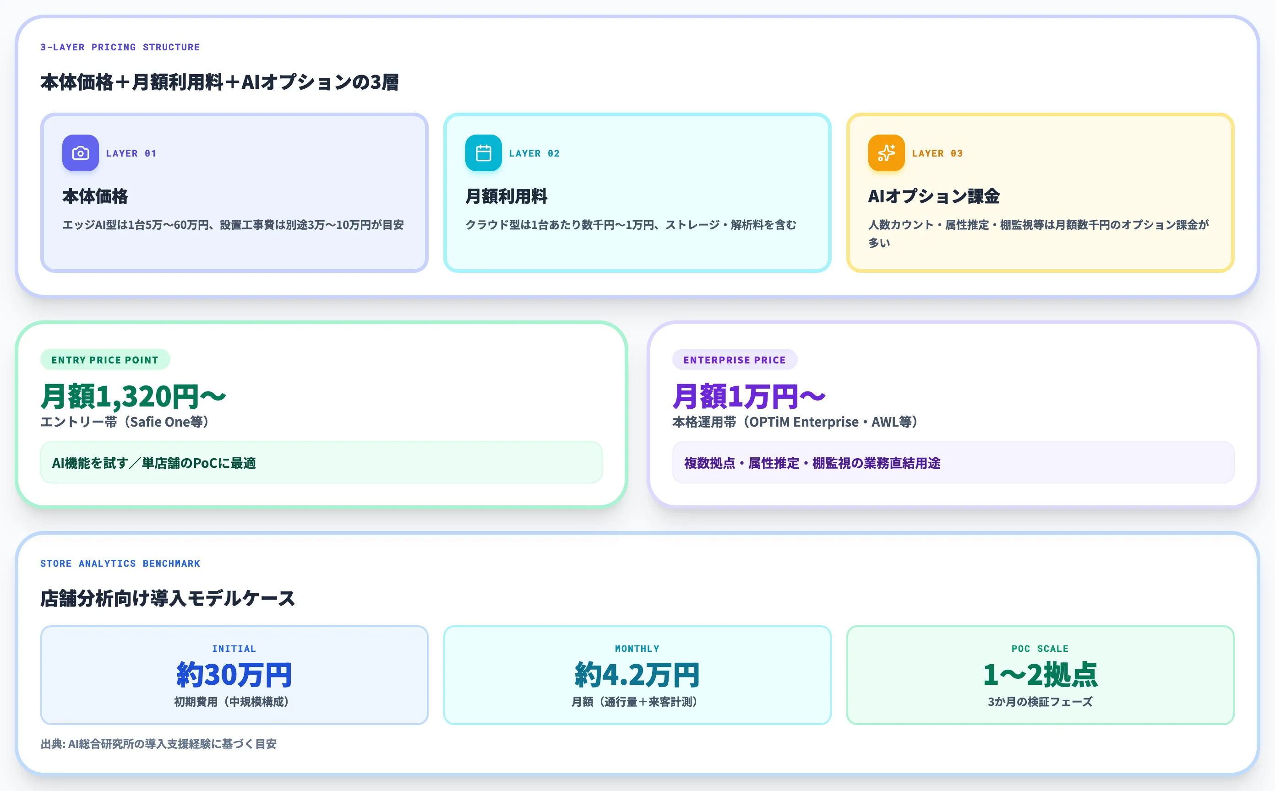The height and width of the screenshot is (791, 1275).
Task: Click the AIオプション課金 card title
Action: pos(934,196)
